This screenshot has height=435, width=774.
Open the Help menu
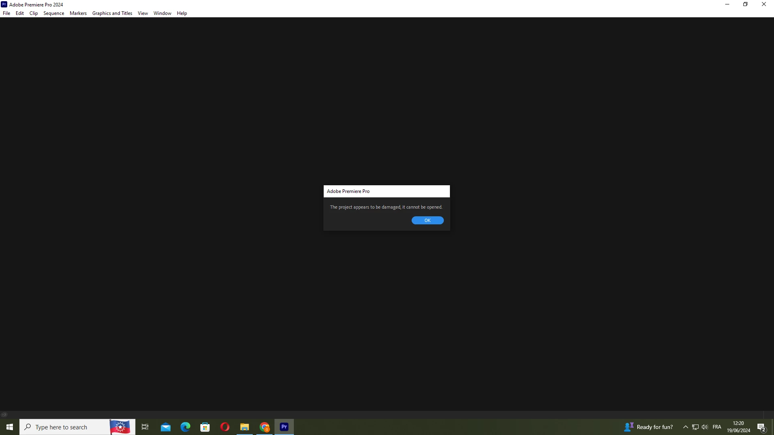click(x=182, y=13)
